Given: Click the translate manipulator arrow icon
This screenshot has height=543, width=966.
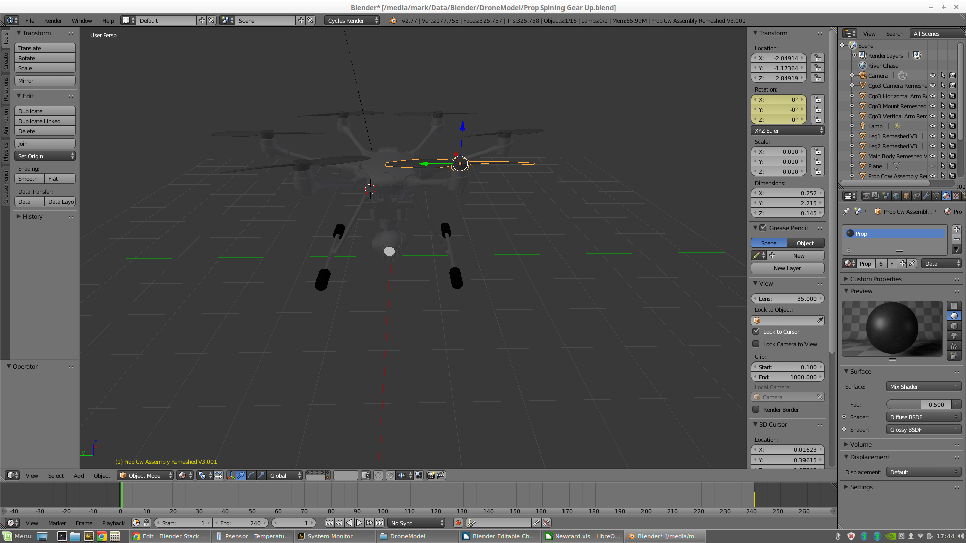Looking at the screenshot, I should coord(241,475).
